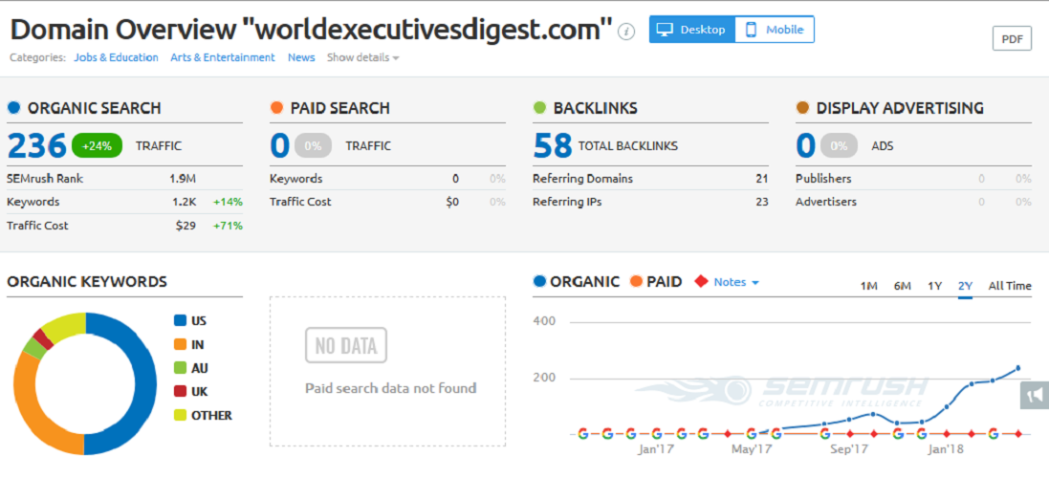Click the orange Paid Search bullet icon

coord(276,108)
